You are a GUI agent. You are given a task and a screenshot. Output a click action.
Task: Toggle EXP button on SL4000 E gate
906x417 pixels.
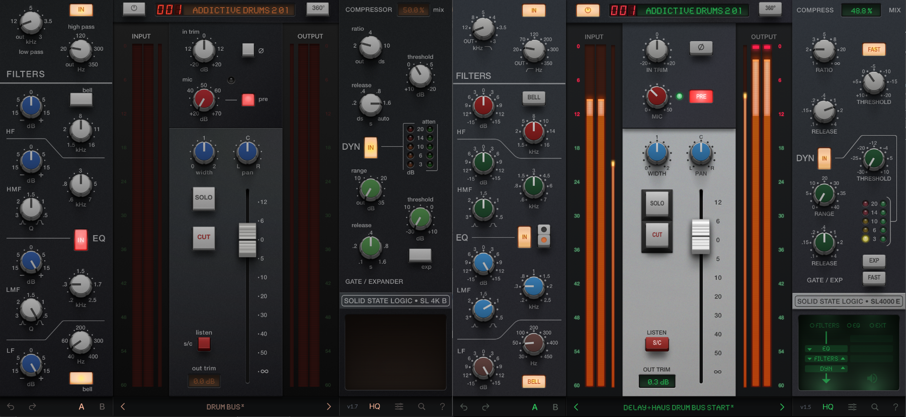click(874, 261)
